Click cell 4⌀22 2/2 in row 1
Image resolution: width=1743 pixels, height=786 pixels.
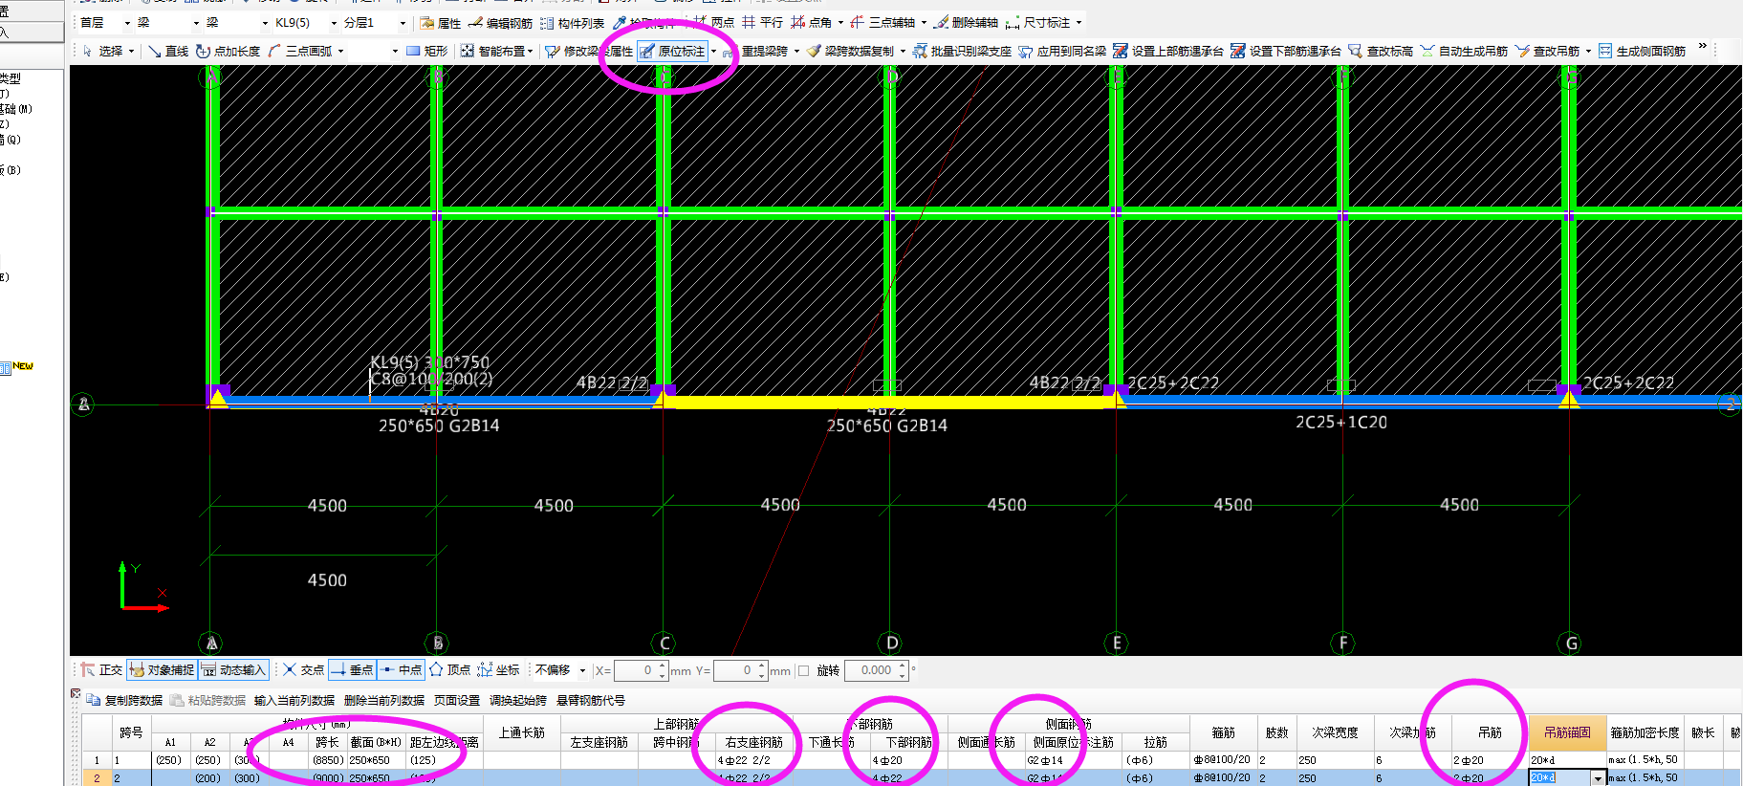[753, 760]
